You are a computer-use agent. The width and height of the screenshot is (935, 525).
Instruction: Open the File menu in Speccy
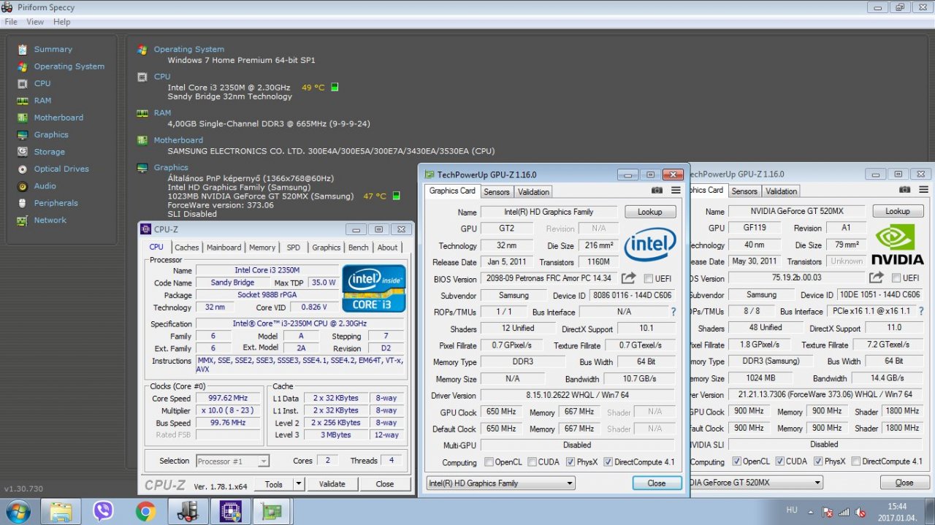click(11, 22)
